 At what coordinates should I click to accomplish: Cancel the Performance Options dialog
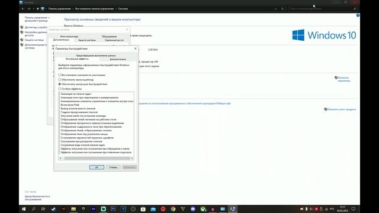[113, 167]
